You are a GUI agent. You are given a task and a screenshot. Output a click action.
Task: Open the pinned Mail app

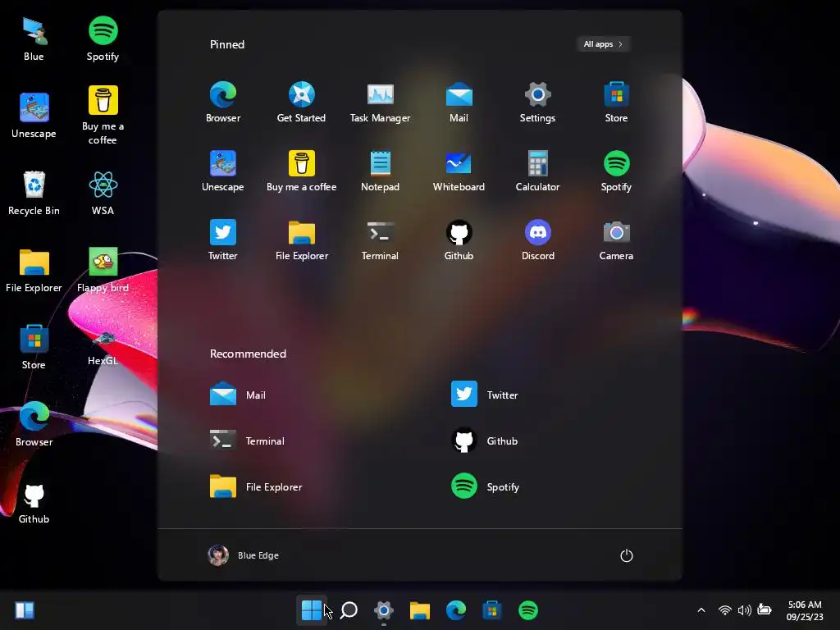[459, 103]
